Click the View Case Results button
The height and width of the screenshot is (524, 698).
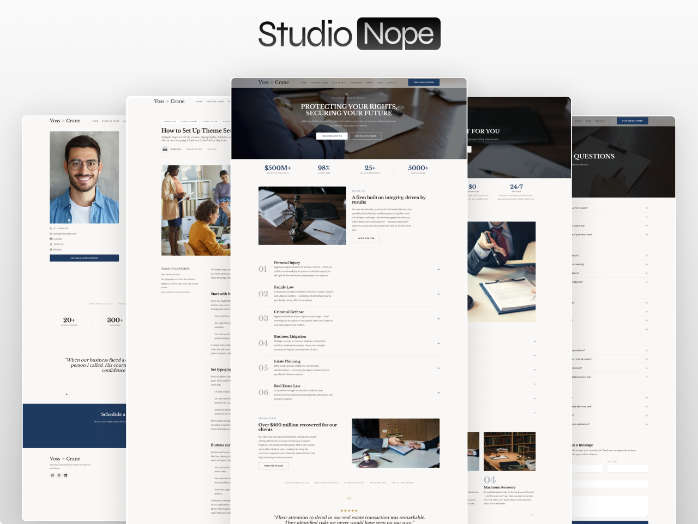[x=274, y=466]
